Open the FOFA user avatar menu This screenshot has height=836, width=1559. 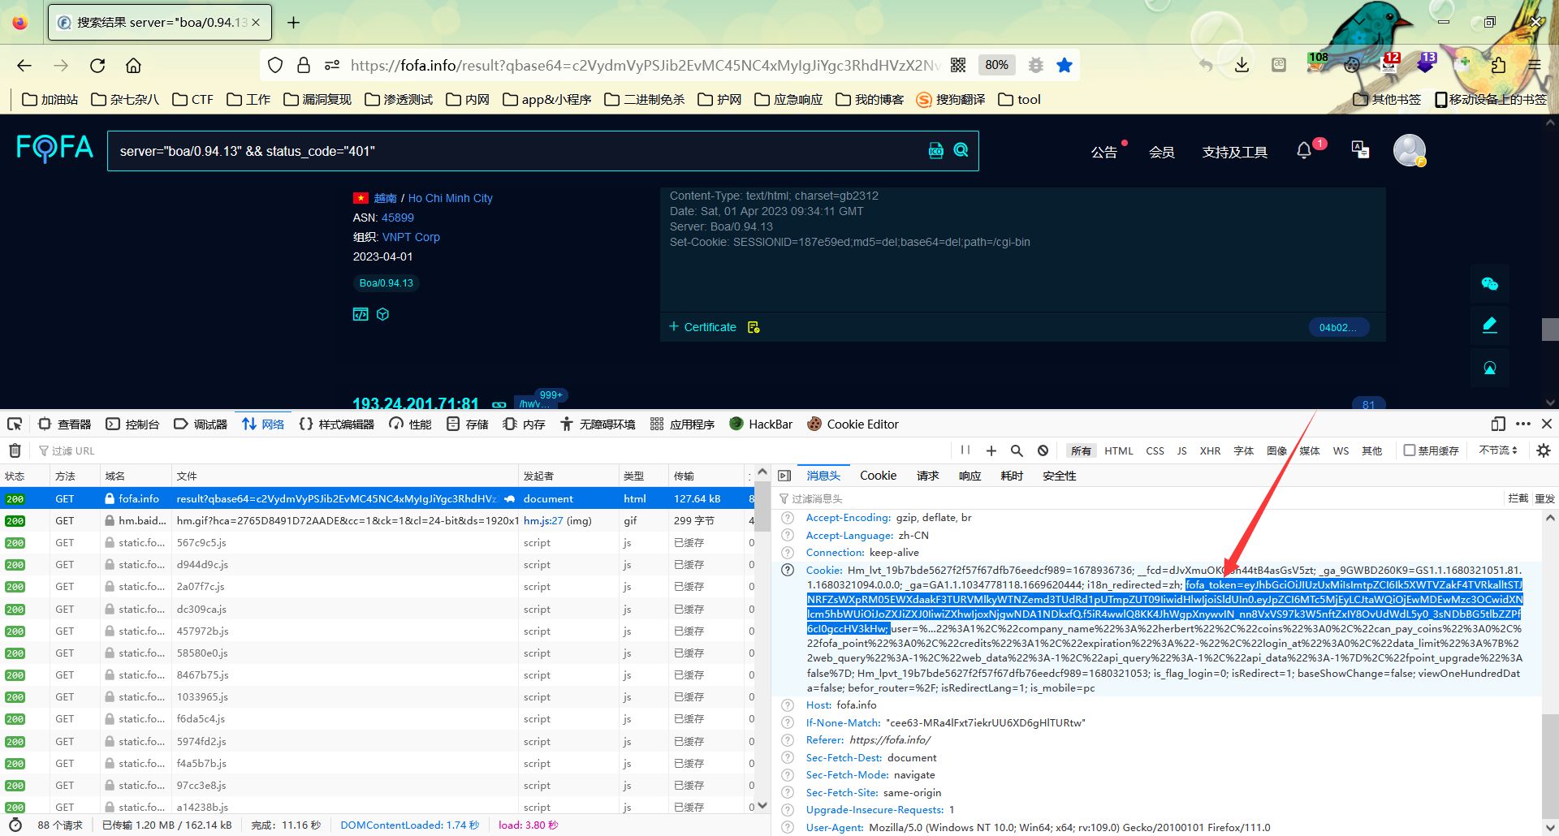coord(1410,150)
